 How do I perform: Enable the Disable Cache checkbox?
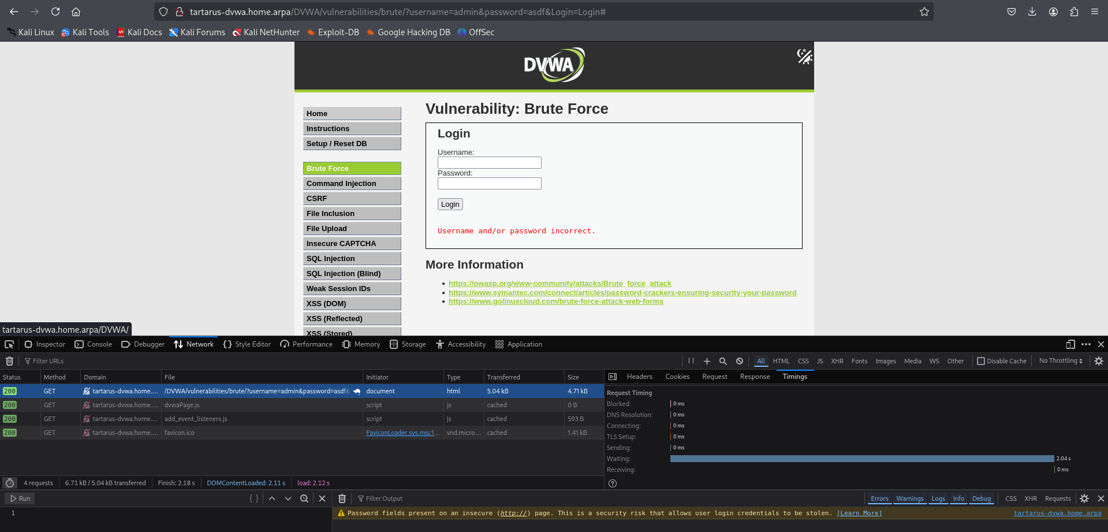(981, 361)
